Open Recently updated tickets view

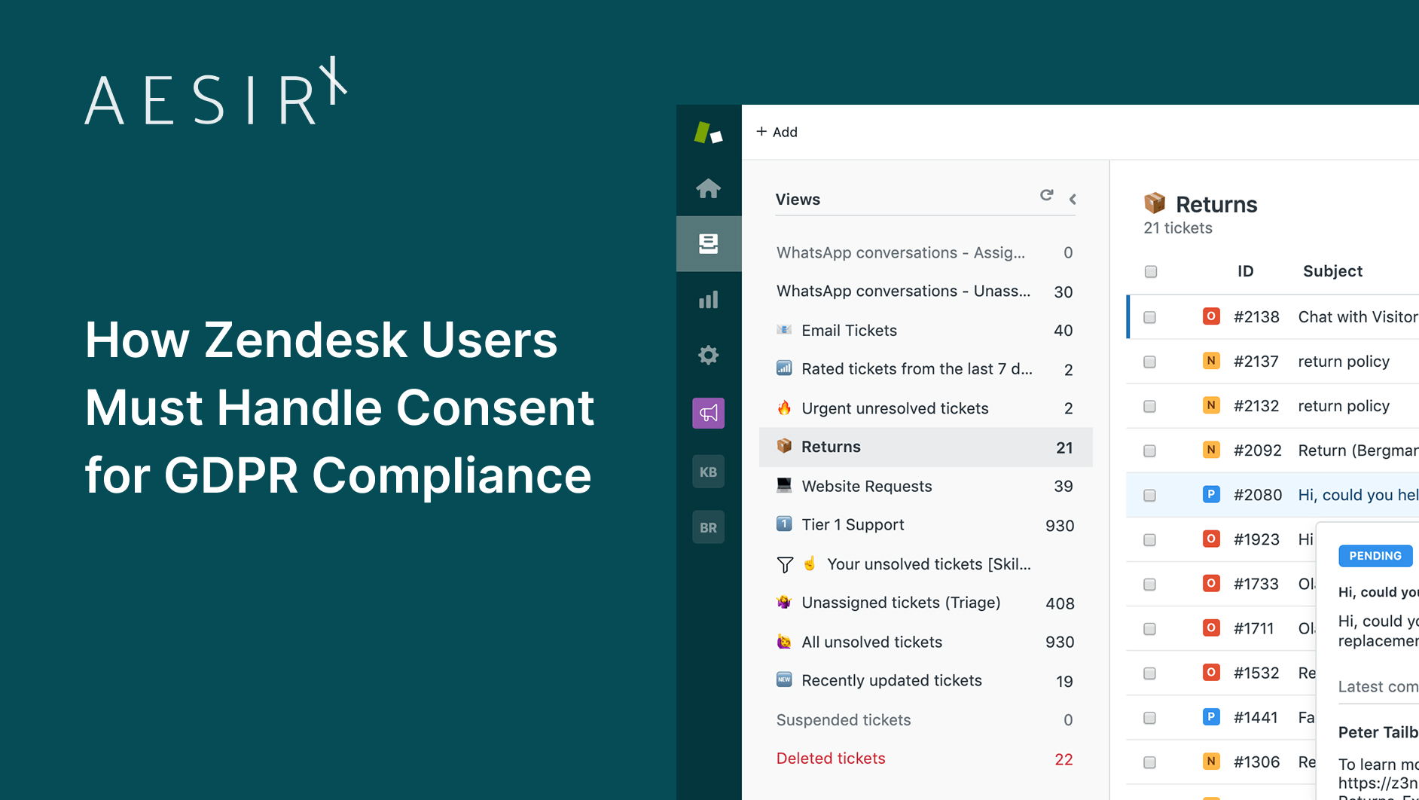click(926, 681)
